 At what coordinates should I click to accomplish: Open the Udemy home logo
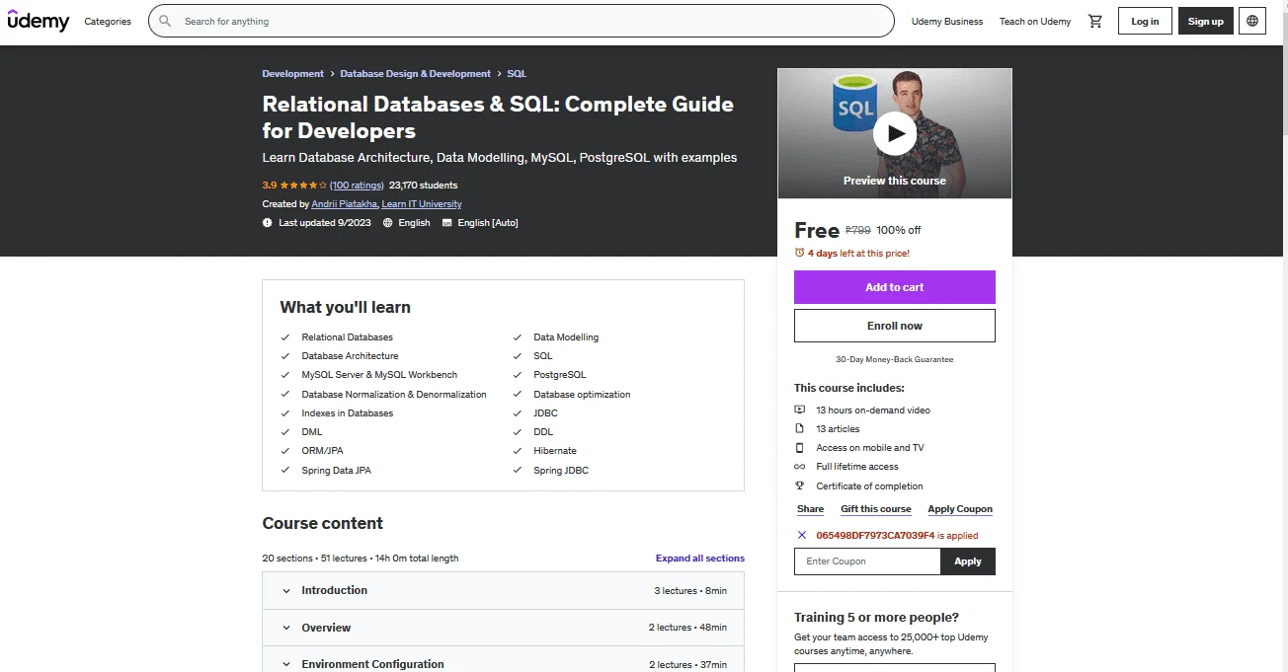point(39,20)
